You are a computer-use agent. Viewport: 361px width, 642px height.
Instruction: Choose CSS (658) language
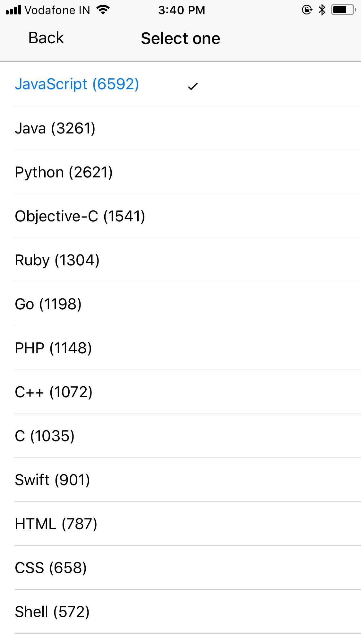pos(51,568)
